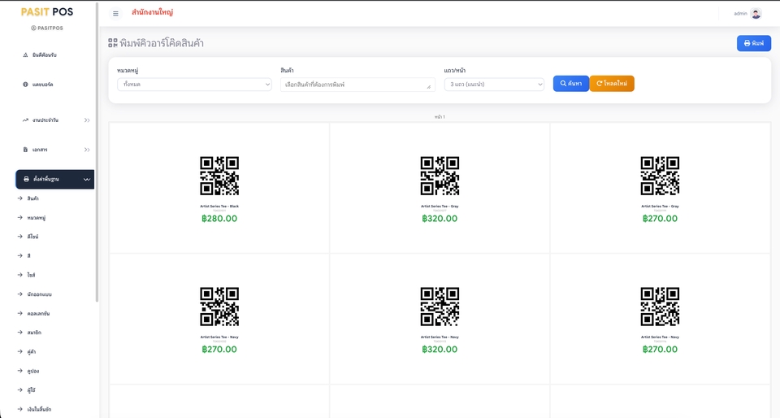
Task: Toggle the sidebar with the hamburger icon
Action: tap(115, 14)
